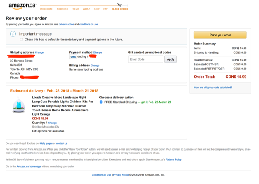Screen dimensions: 259x184
Task: Click the Enter Code input field
Action: pyautogui.click(x=146, y=59)
